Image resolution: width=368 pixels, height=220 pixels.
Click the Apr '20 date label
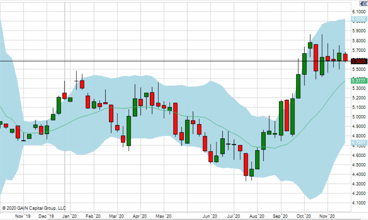click(x=140, y=216)
